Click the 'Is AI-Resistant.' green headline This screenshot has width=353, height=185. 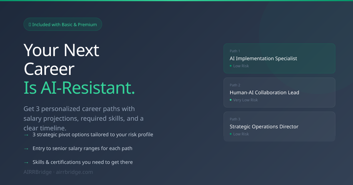click(x=79, y=88)
